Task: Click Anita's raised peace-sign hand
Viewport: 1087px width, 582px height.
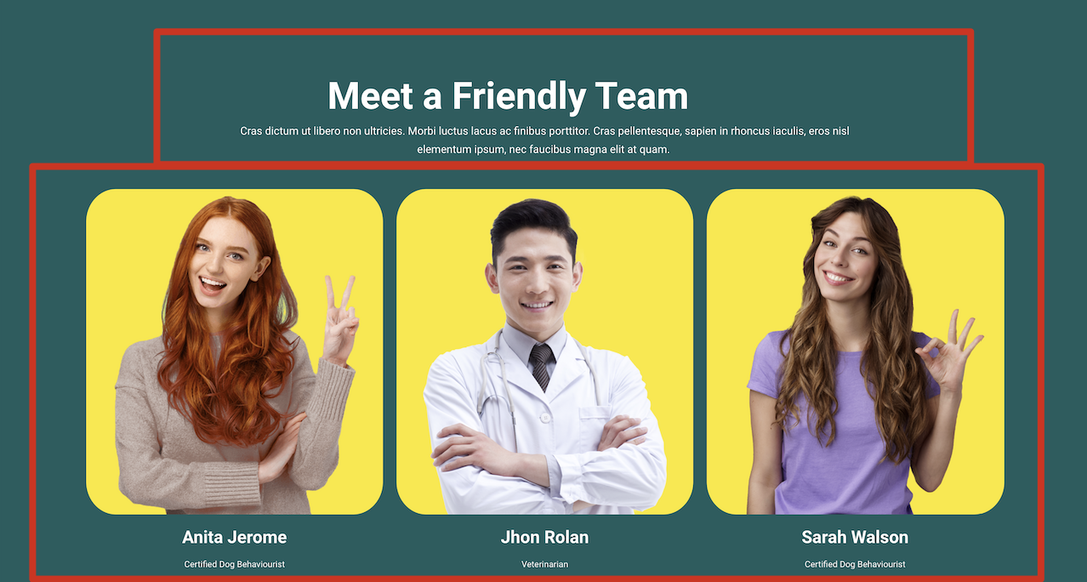Action: click(x=340, y=319)
